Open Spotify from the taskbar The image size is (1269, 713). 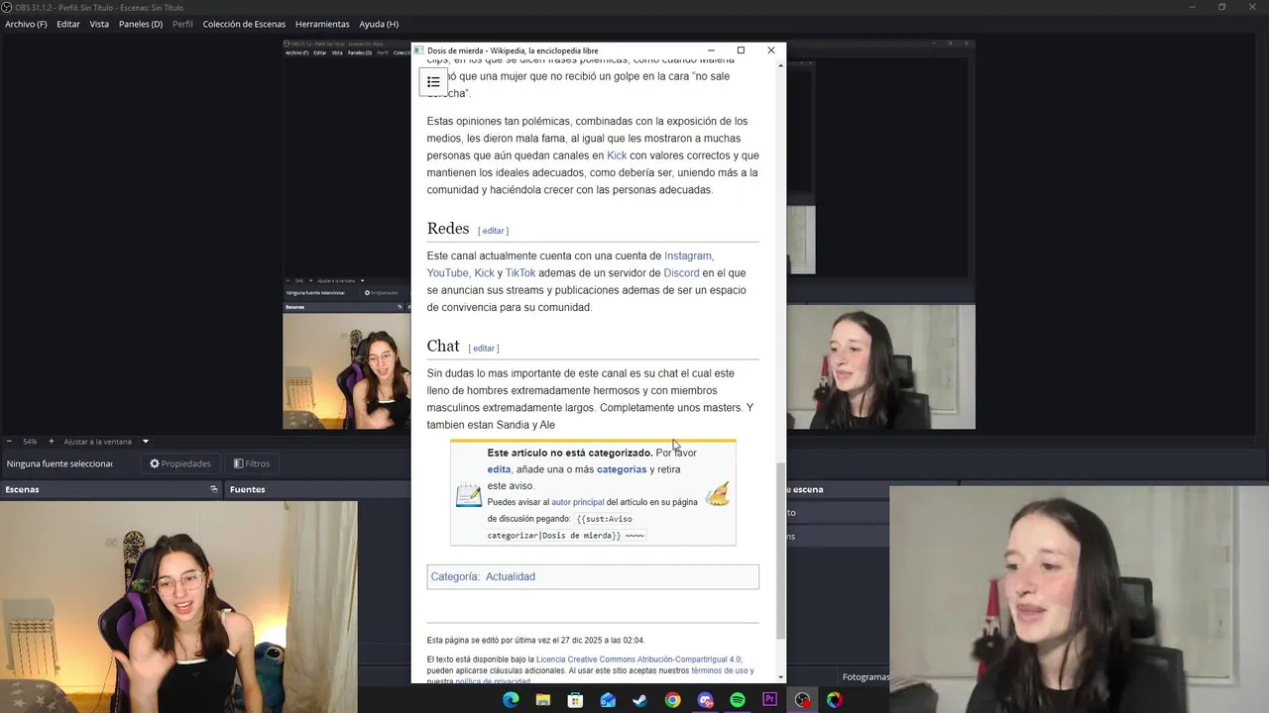pyautogui.click(x=738, y=700)
